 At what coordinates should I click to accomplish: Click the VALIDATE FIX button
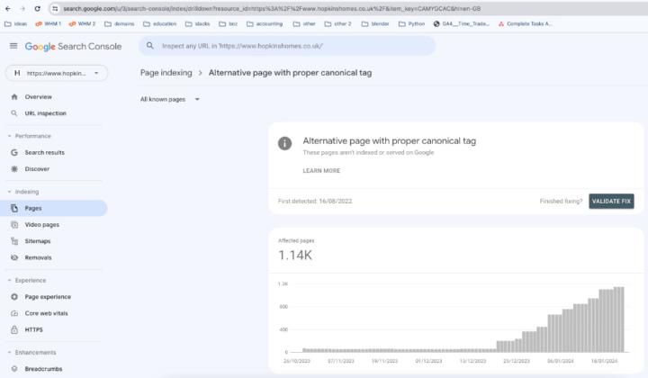click(611, 202)
